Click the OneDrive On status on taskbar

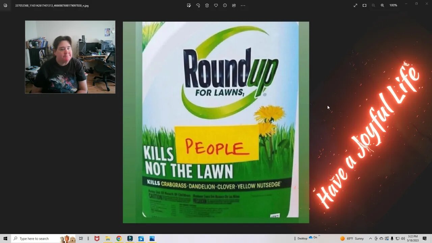click(313, 237)
